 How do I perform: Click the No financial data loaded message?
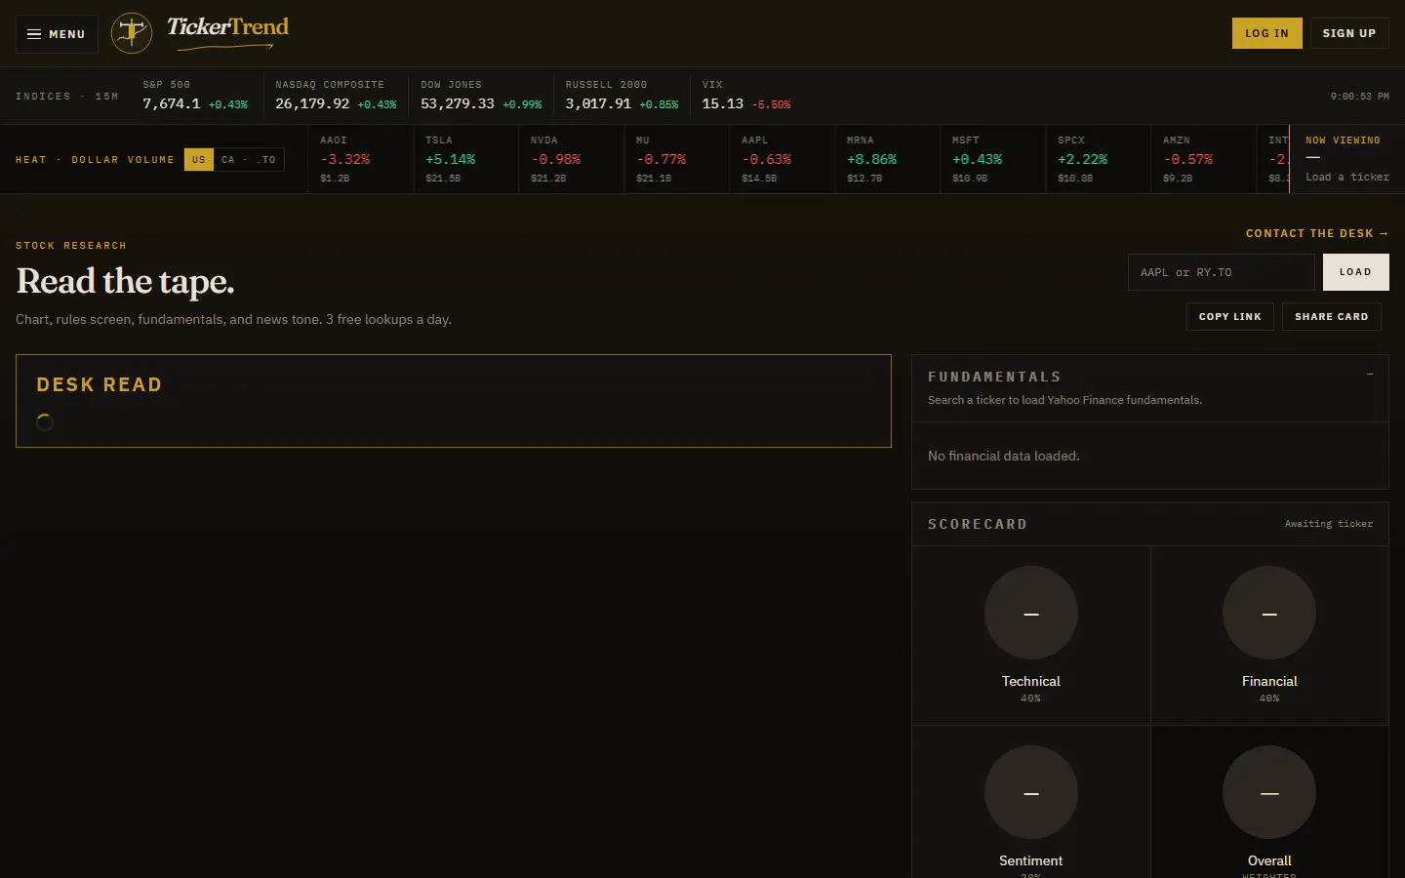click(x=1004, y=456)
